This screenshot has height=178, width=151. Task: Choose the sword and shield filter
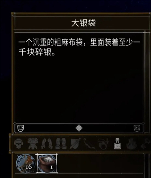(75, 144)
